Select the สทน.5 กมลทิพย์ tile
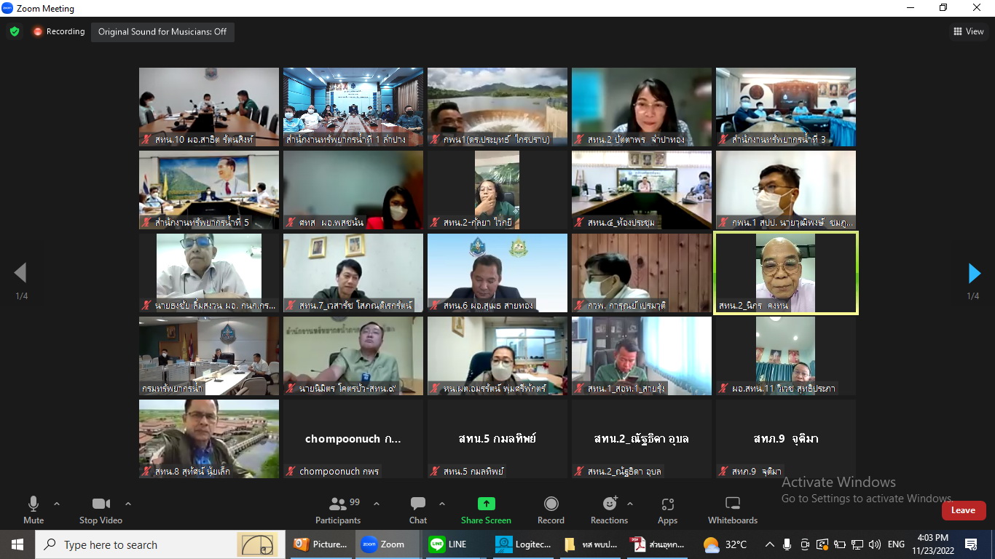Screen dimensions: 995x559 497,439
